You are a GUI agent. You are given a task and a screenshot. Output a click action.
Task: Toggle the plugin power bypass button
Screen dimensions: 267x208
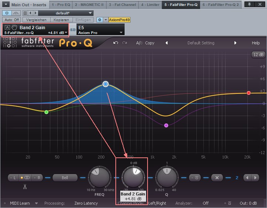(x=7, y=13)
